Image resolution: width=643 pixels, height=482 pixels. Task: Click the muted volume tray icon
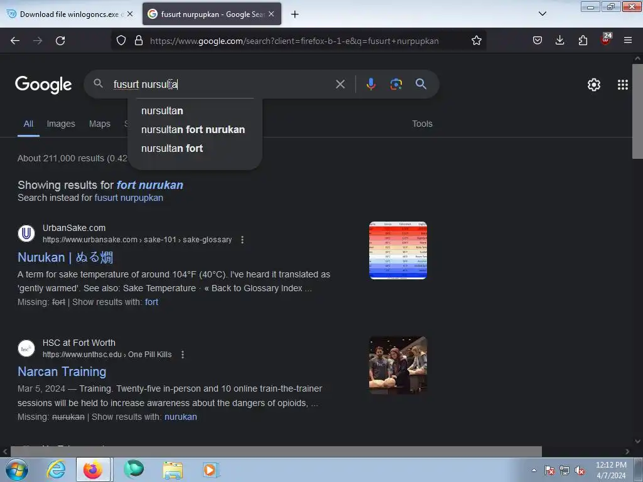580,471
